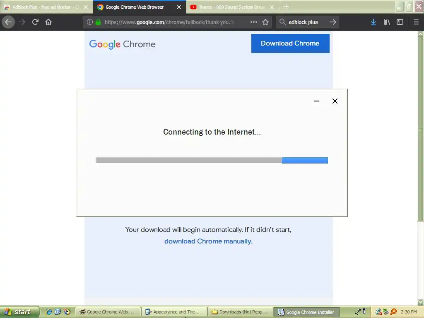
Task: Submit search with the go arrow
Action: pyautogui.click(x=333, y=22)
